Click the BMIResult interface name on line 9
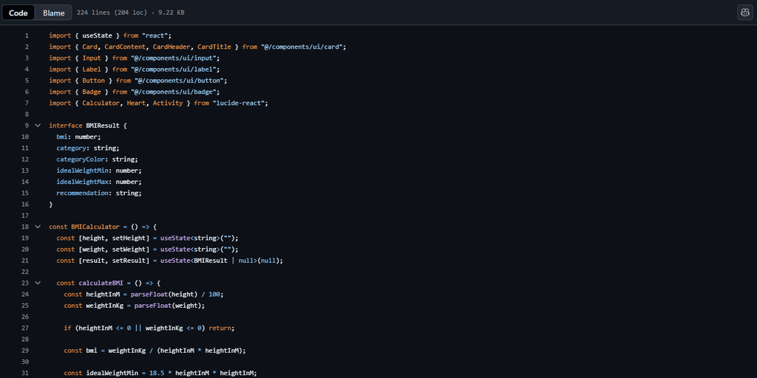Image resolution: width=757 pixels, height=378 pixels. [103, 126]
